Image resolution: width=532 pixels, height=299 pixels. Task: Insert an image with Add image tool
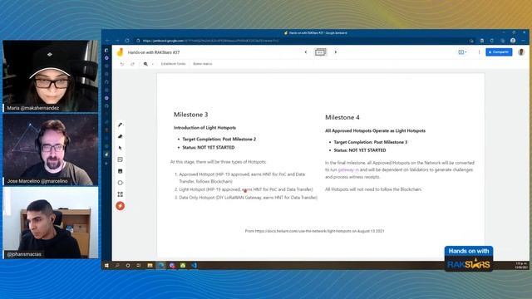[x=120, y=171]
